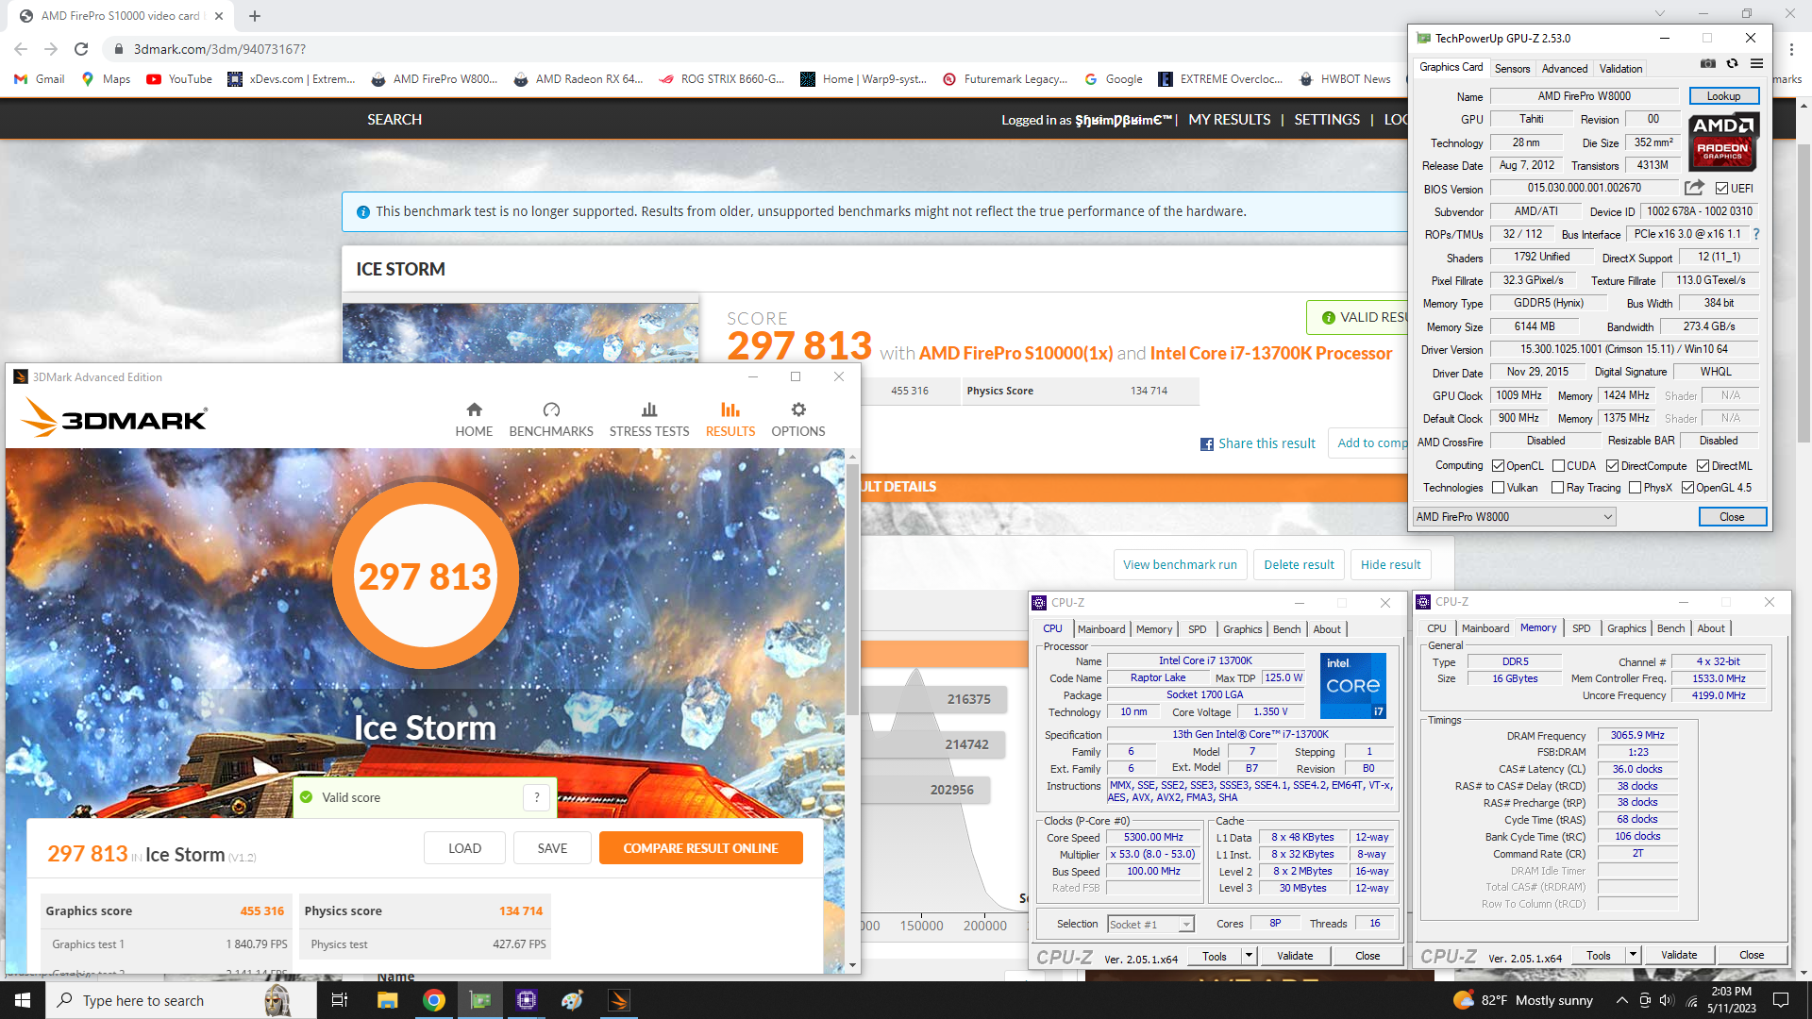This screenshot has width=1812, height=1019.
Task: Open MY RESULTS link on 3dmark.com
Action: tap(1229, 120)
